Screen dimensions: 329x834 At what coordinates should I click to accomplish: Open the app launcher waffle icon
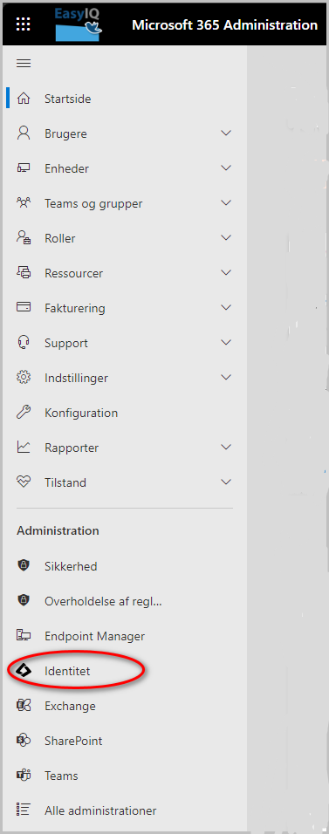click(24, 24)
